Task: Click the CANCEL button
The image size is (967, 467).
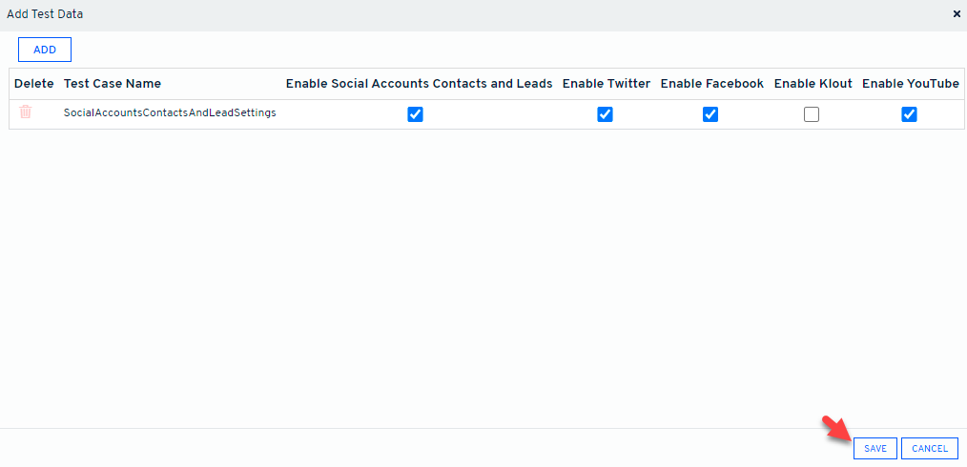Action: click(x=929, y=448)
